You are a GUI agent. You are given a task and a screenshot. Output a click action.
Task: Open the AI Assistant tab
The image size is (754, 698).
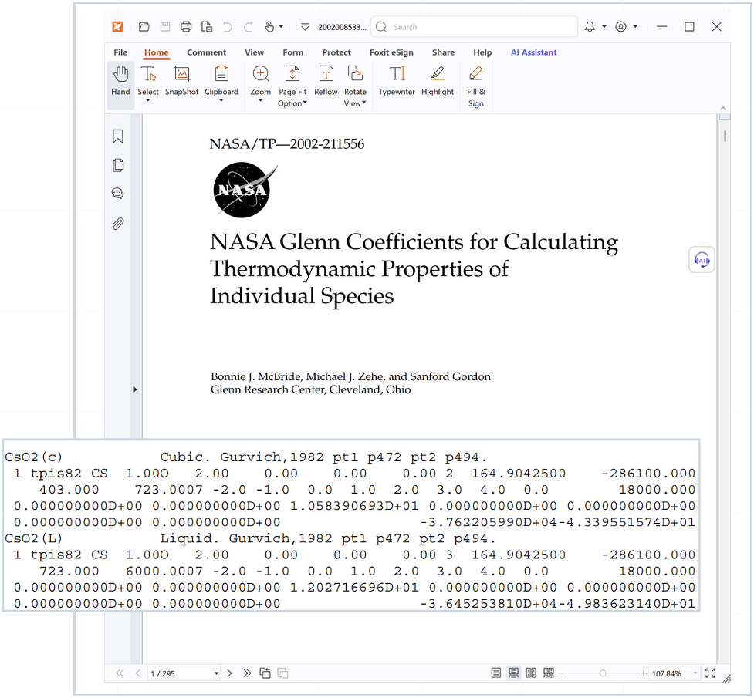[534, 52]
